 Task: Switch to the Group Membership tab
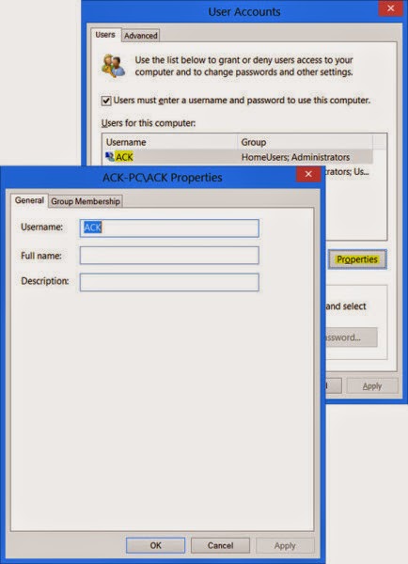click(x=86, y=201)
